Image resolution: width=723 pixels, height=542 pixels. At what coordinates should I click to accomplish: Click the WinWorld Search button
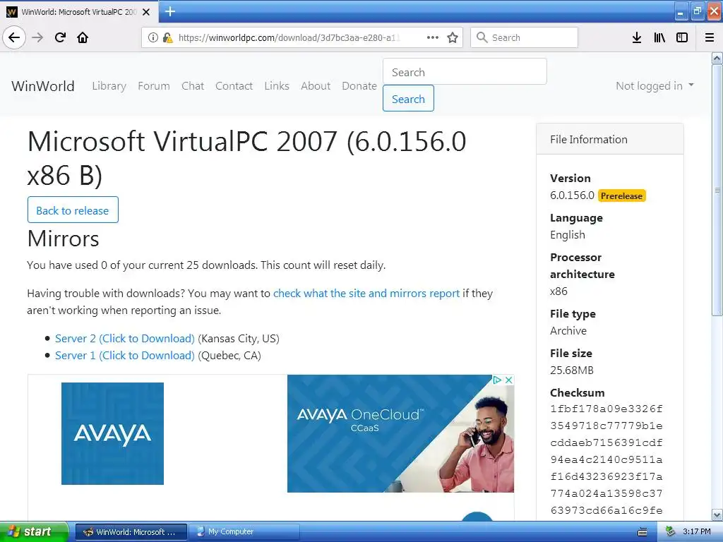click(x=408, y=98)
